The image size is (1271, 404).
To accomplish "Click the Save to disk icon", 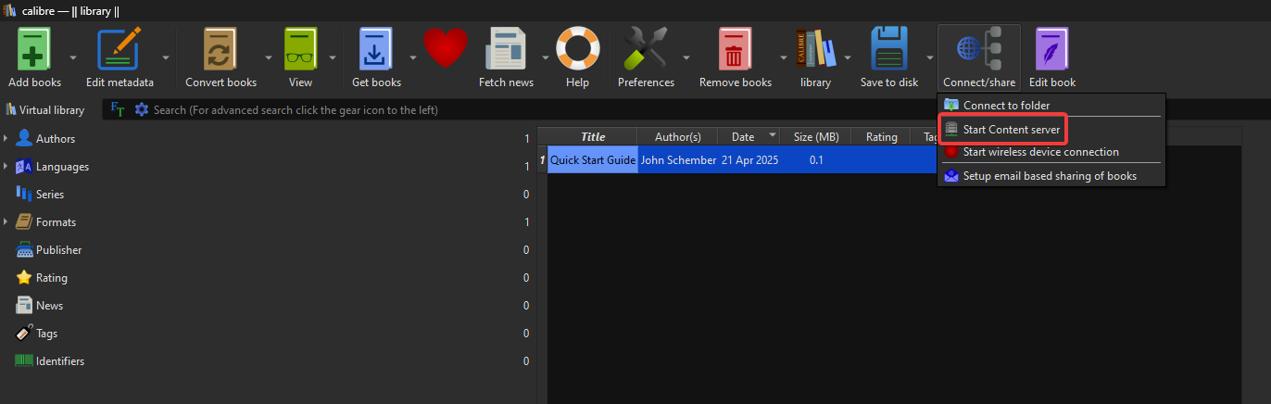I will (888, 50).
